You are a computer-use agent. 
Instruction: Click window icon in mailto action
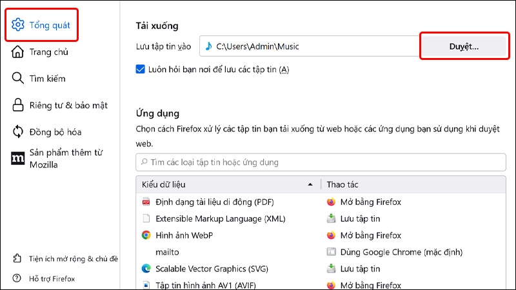tap(331, 252)
